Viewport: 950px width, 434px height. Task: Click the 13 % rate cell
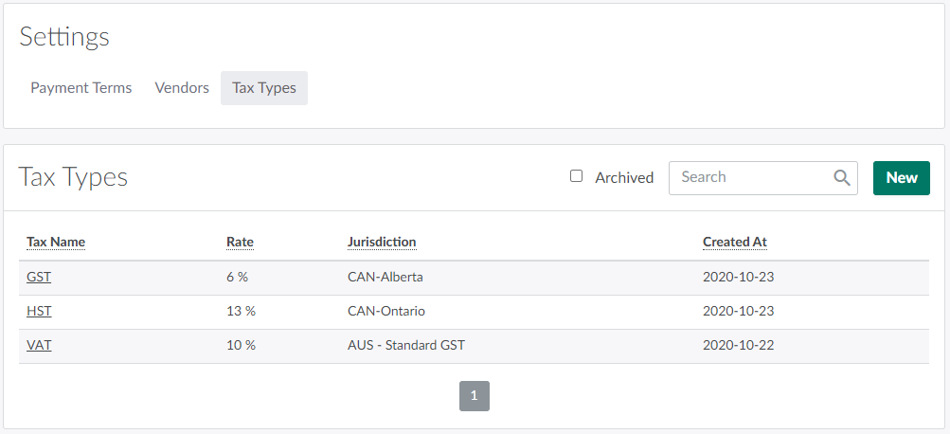coord(241,311)
